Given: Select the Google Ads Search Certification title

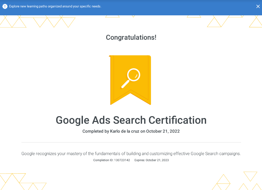Looking at the screenshot, I should coord(131,120).
